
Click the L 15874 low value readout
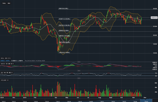[x=20, y=61]
